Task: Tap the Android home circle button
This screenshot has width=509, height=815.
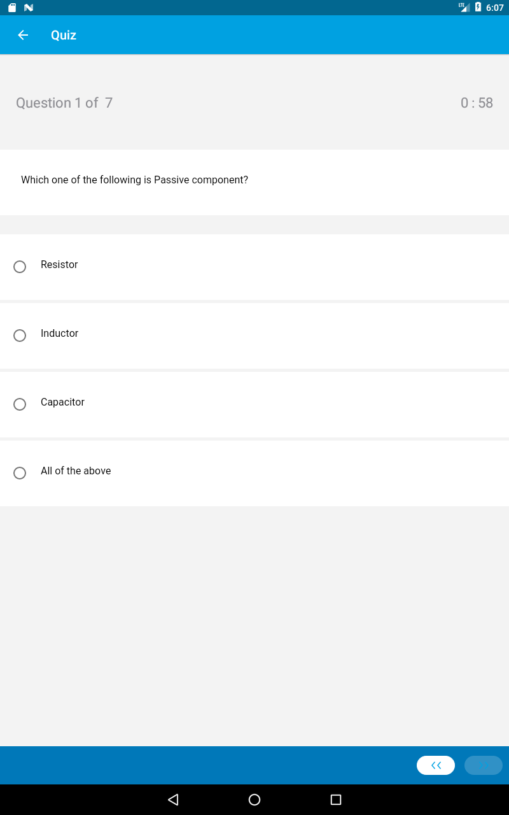Action: (254, 800)
